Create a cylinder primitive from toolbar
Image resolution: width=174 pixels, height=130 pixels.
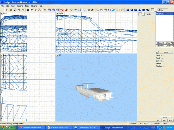(136, 10)
